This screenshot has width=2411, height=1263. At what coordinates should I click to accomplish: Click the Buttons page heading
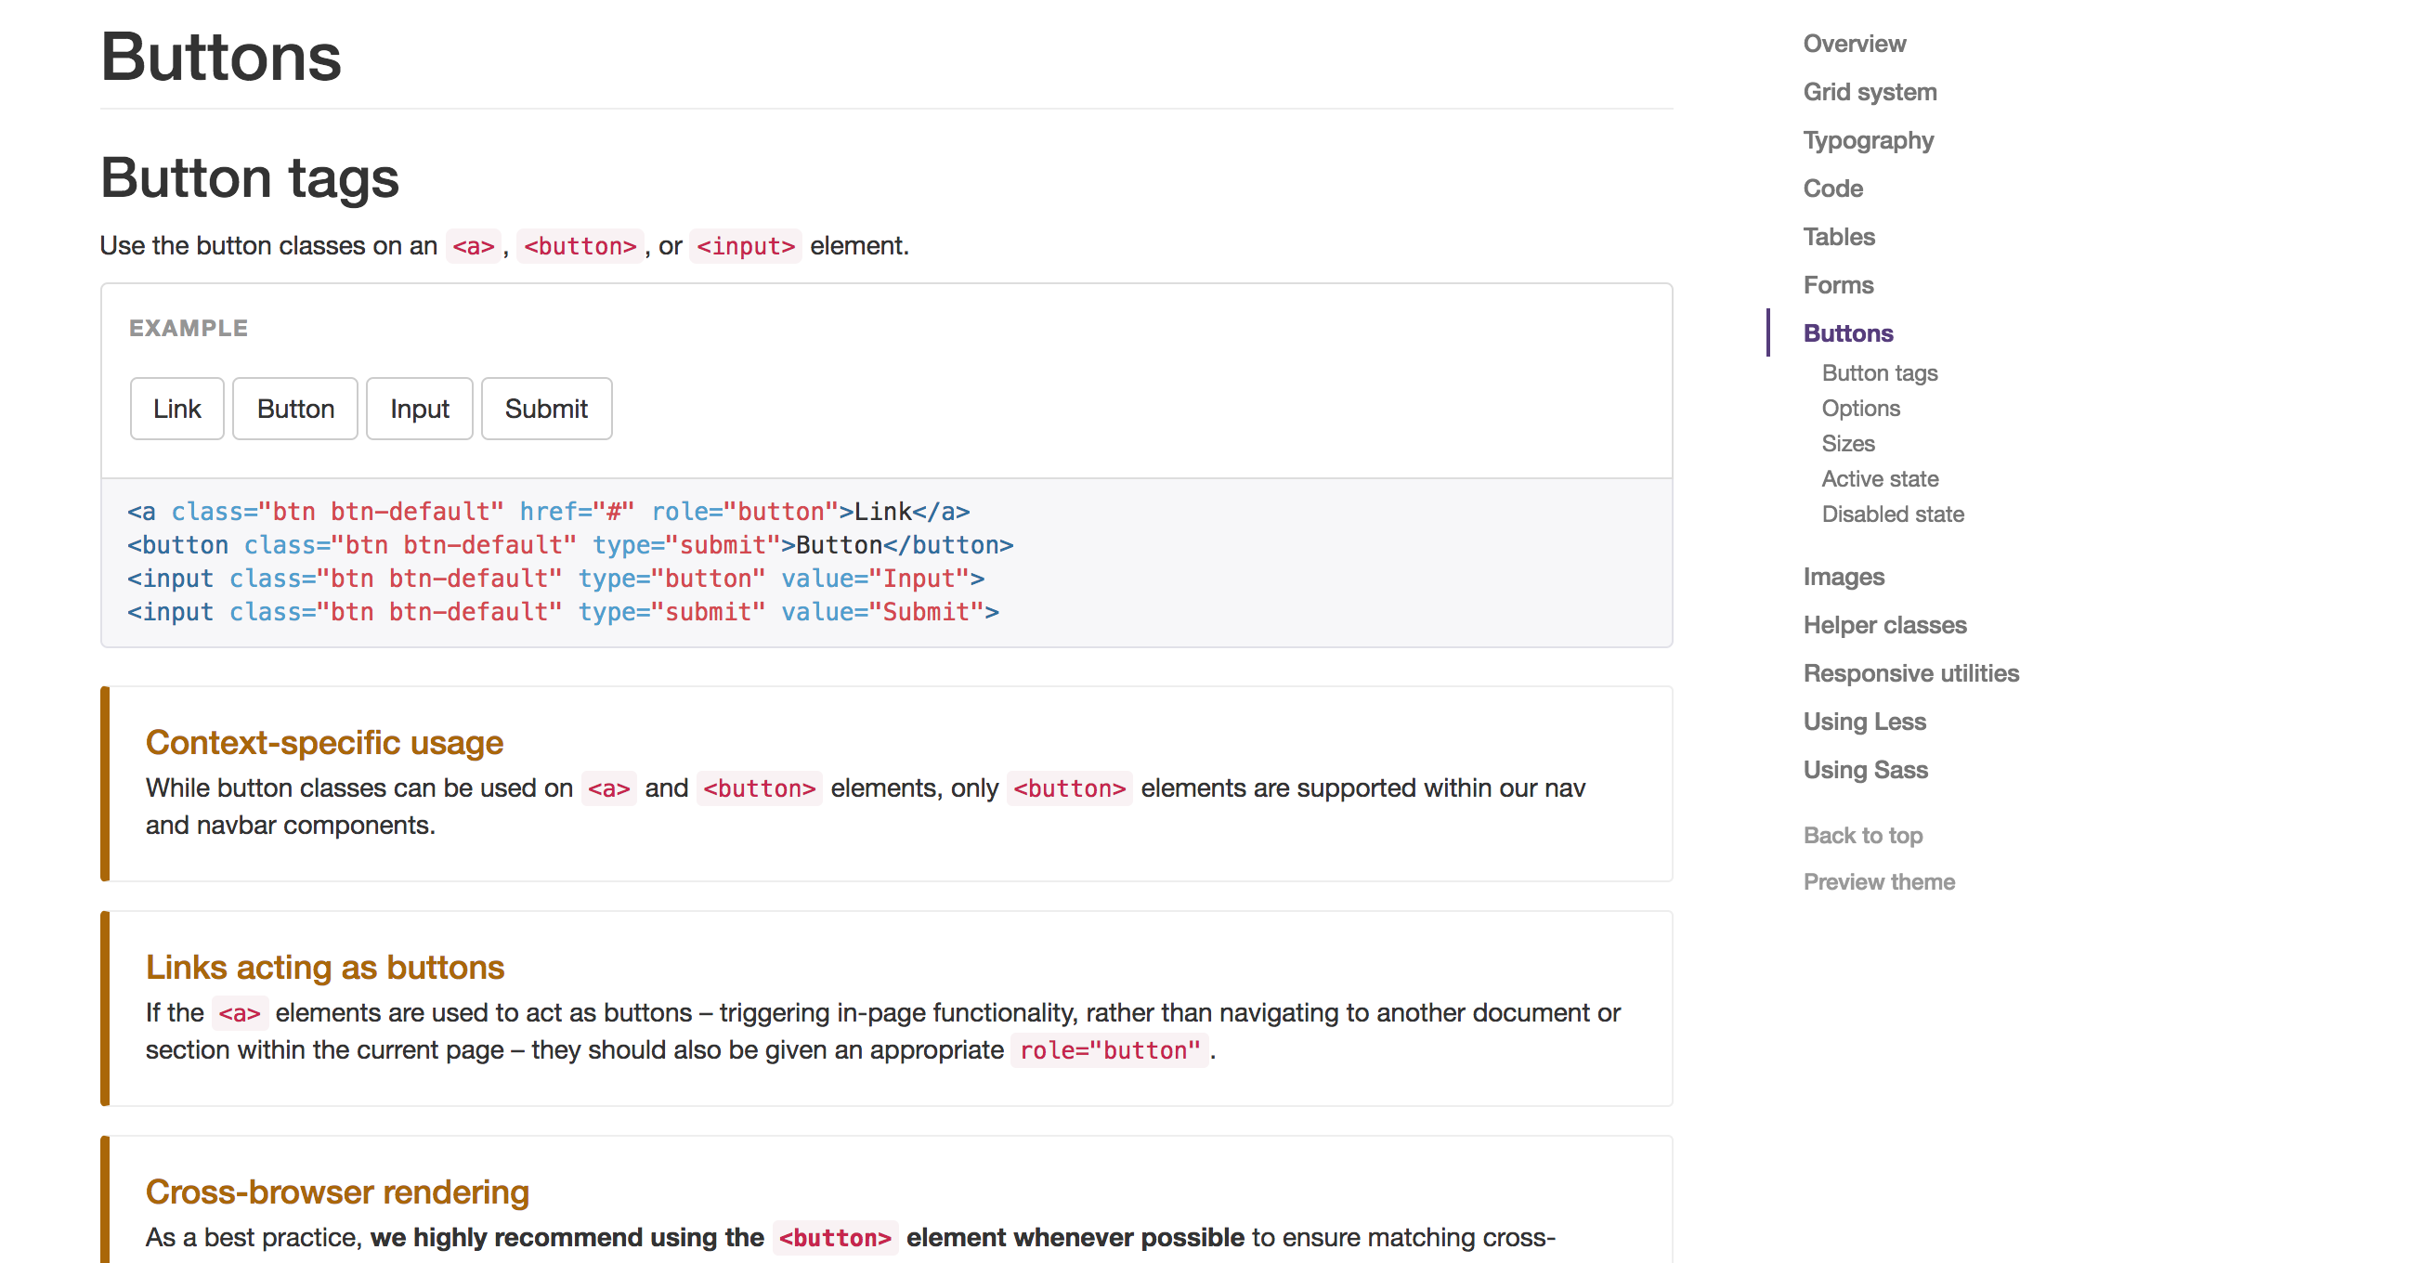[x=221, y=58]
